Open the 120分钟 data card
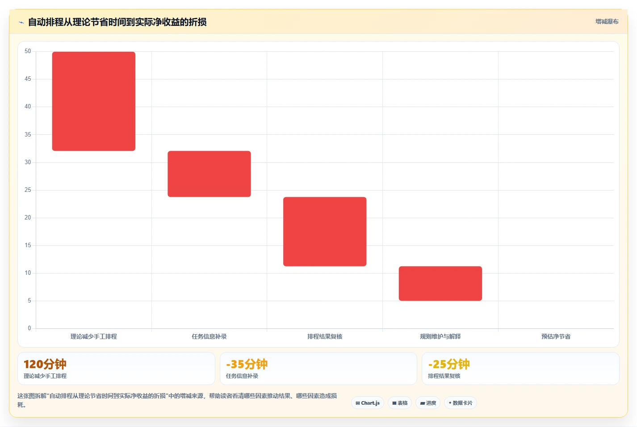 pos(116,369)
